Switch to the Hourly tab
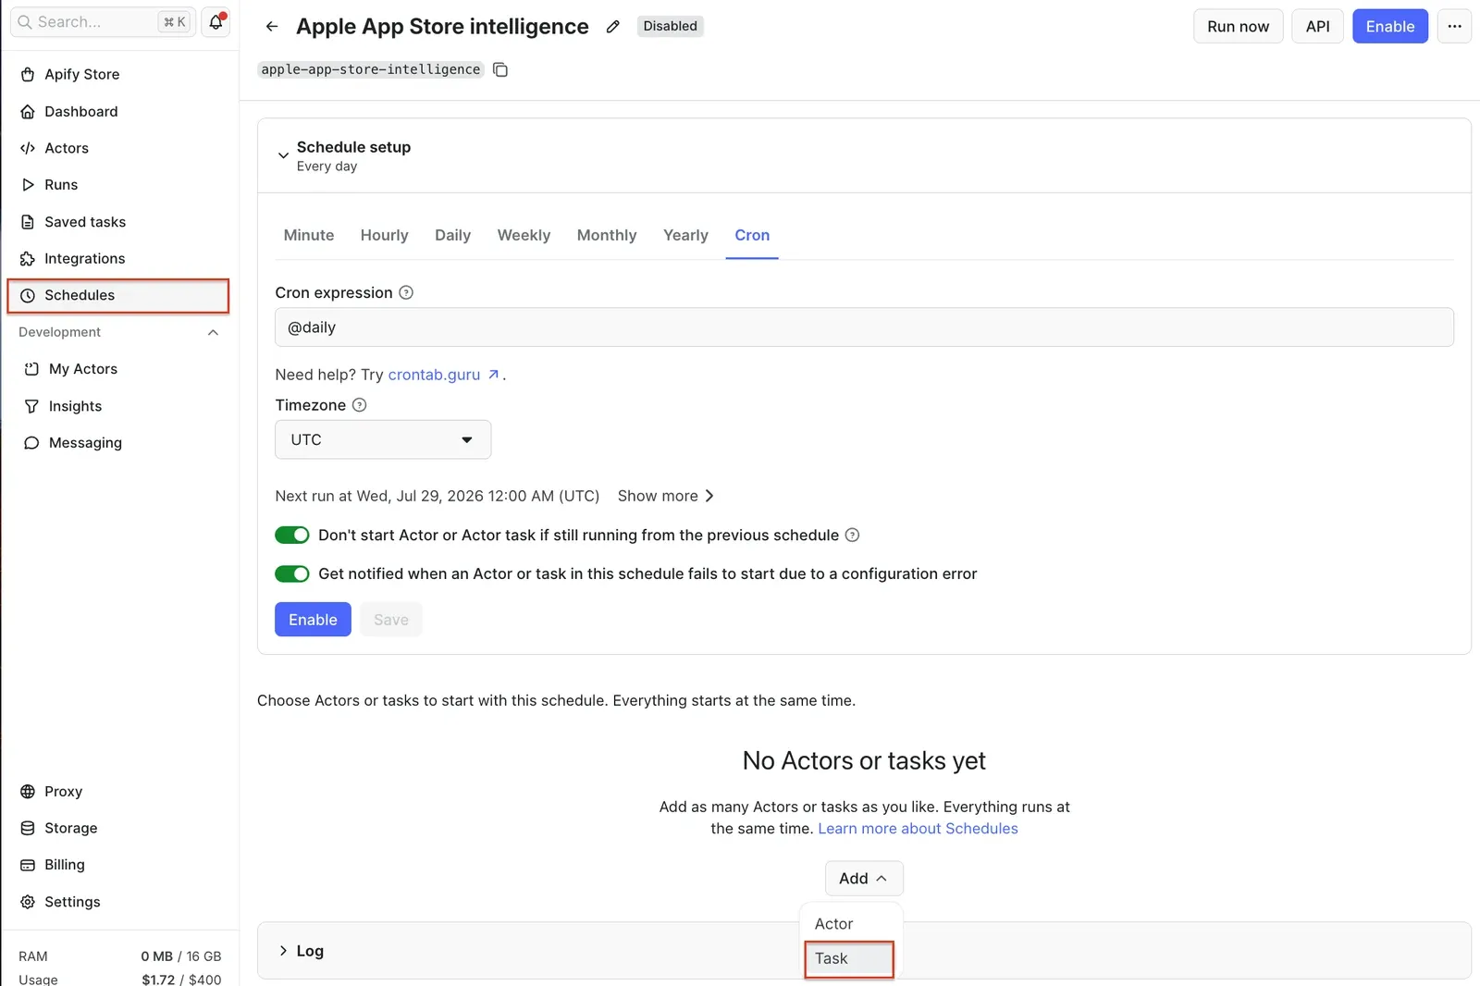This screenshot has height=986, width=1480. (x=385, y=236)
